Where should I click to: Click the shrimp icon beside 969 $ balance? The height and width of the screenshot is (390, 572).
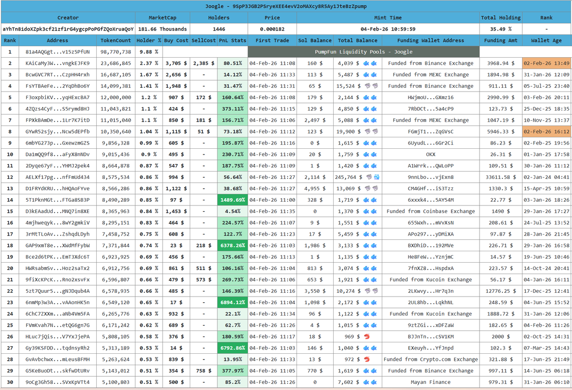367,337
